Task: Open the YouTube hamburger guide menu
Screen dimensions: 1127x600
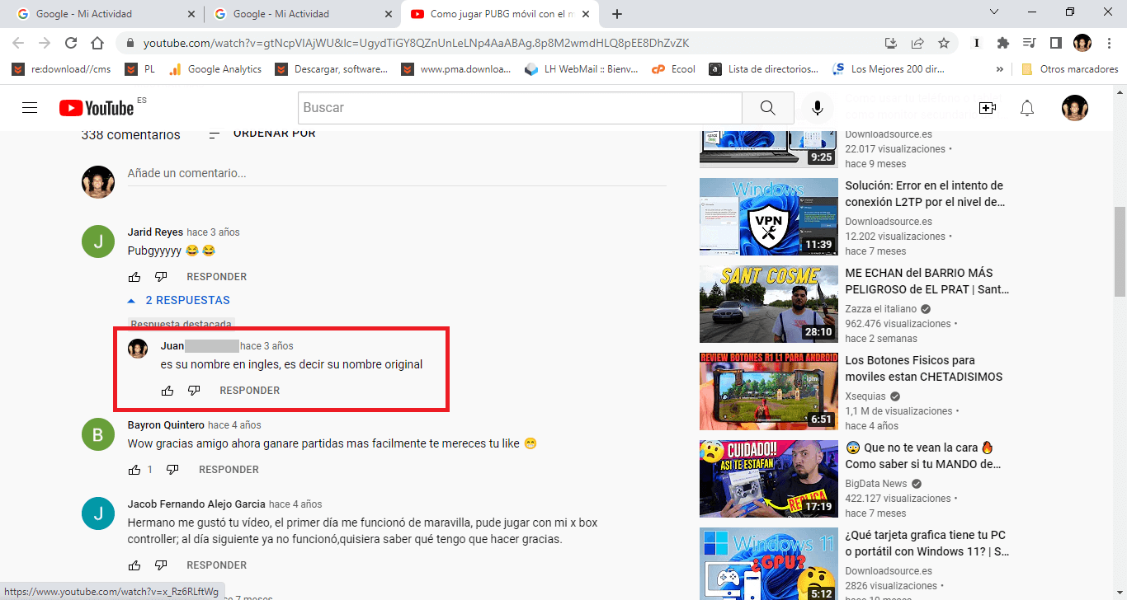Action: tap(30, 108)
